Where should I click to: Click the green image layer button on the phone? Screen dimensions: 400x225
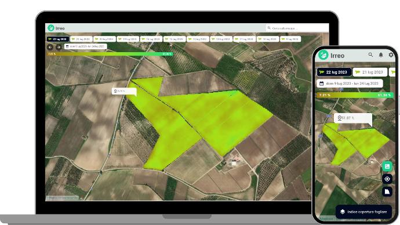pos(387,166)
